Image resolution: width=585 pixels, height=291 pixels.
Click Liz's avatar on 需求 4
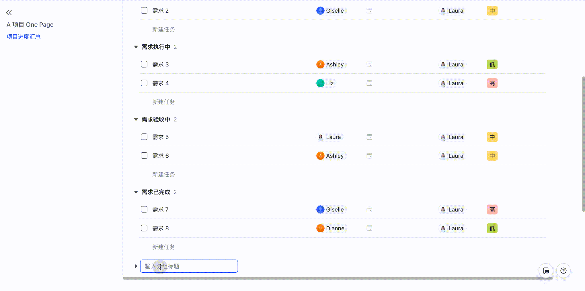[x=320, y=83]
